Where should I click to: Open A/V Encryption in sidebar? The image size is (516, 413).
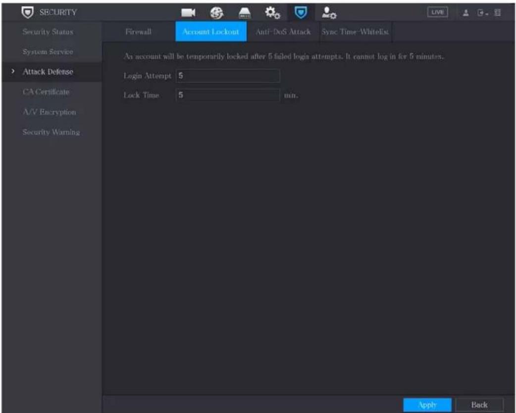pyautogui.click(x=50, y=112)
